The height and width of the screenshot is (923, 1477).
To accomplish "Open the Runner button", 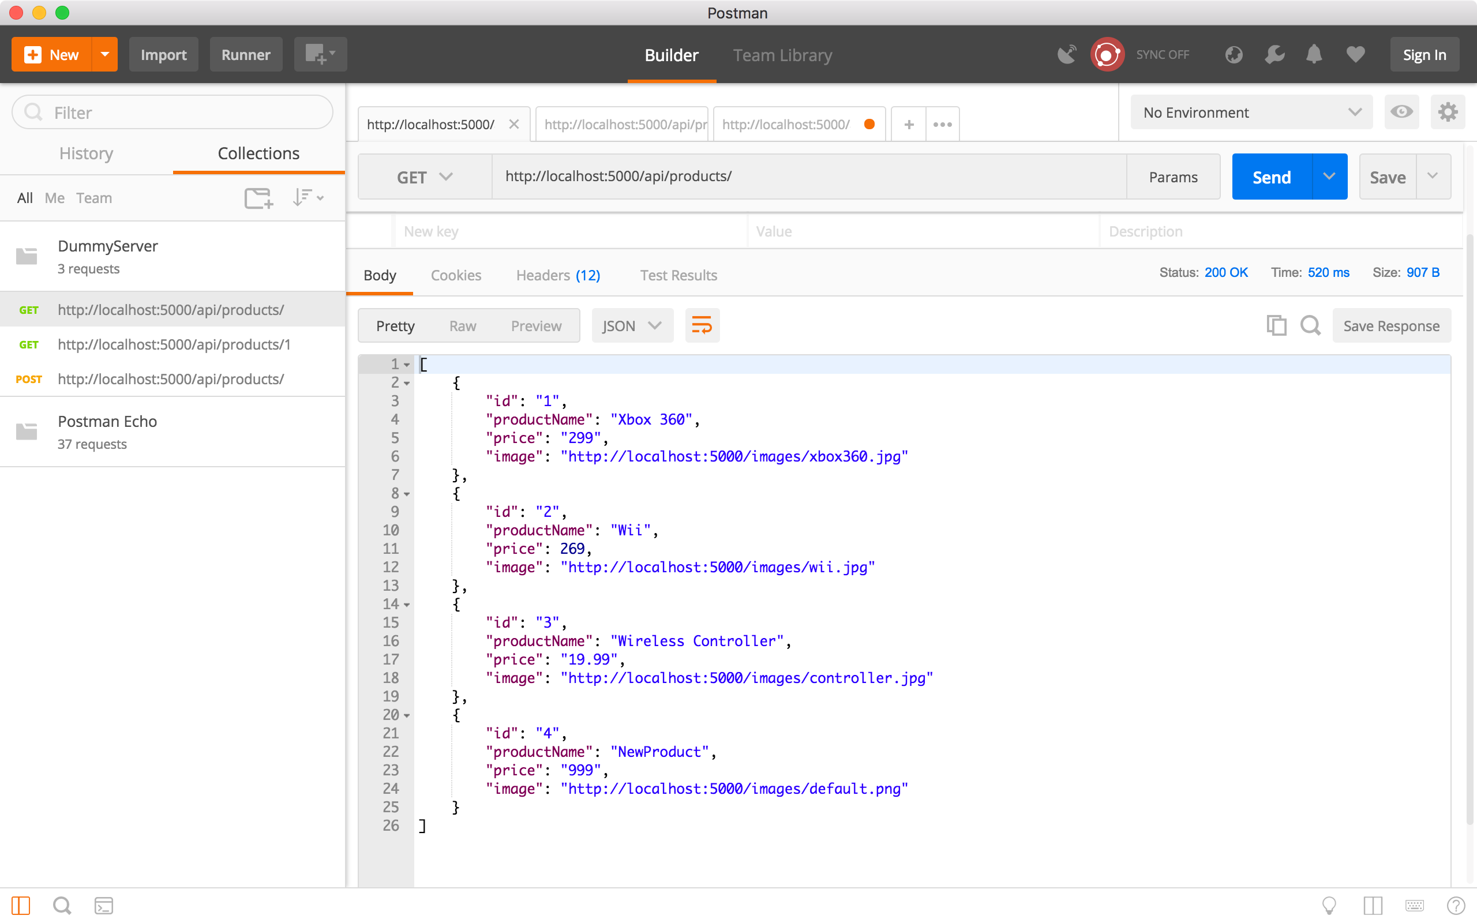I will click(245, 55).
